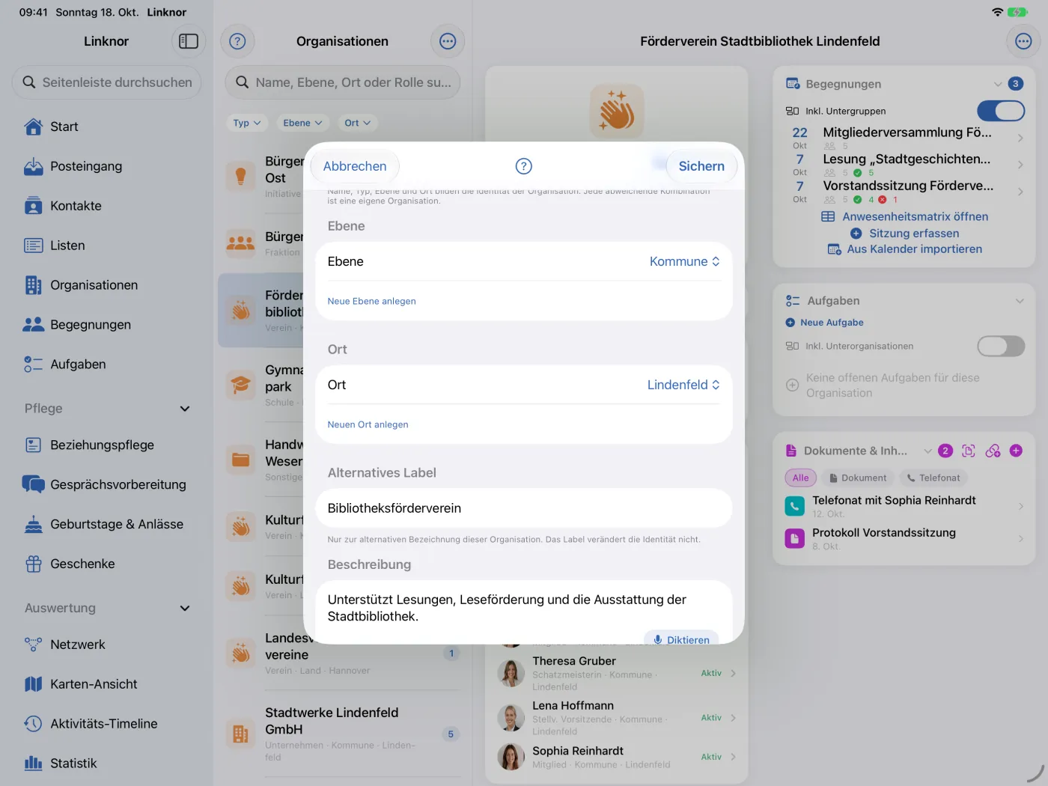Collapse the Pflege sidebar section
Screen dimensions: 1048x786
pos(185,409)
